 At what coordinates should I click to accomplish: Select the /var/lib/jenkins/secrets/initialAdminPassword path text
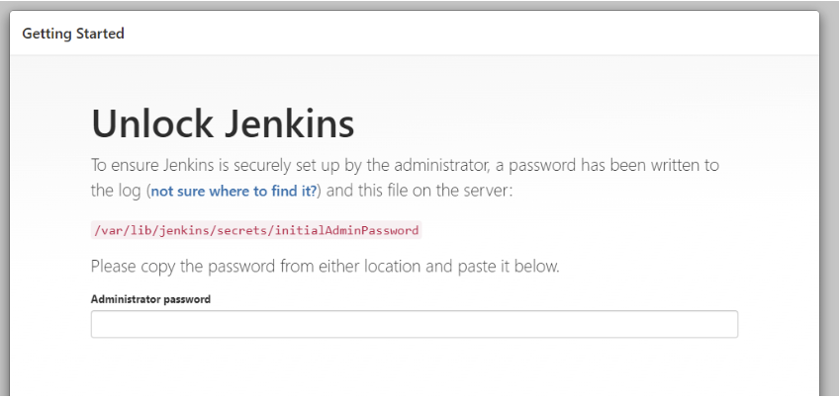click(256, 230)
